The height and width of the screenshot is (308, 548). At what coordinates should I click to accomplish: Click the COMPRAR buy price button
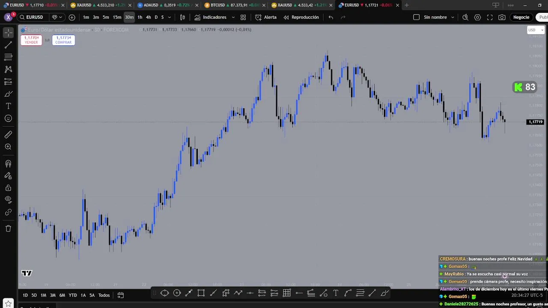pyautogui.click(x=63, y=40)
